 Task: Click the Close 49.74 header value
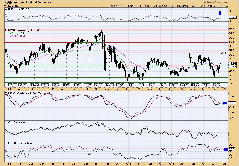pos(167,6)
